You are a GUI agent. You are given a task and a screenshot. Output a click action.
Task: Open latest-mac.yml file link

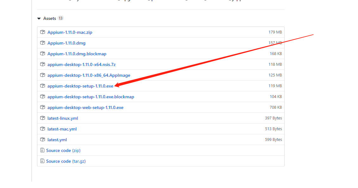tap(62, 129)
